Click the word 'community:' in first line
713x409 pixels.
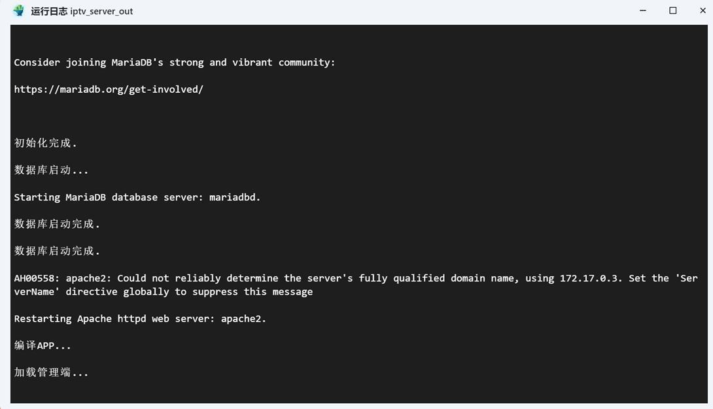[307, 62]
